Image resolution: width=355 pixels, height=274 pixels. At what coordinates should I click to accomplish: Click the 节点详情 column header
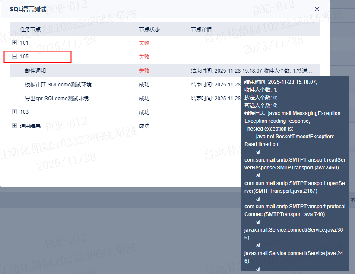201,29
